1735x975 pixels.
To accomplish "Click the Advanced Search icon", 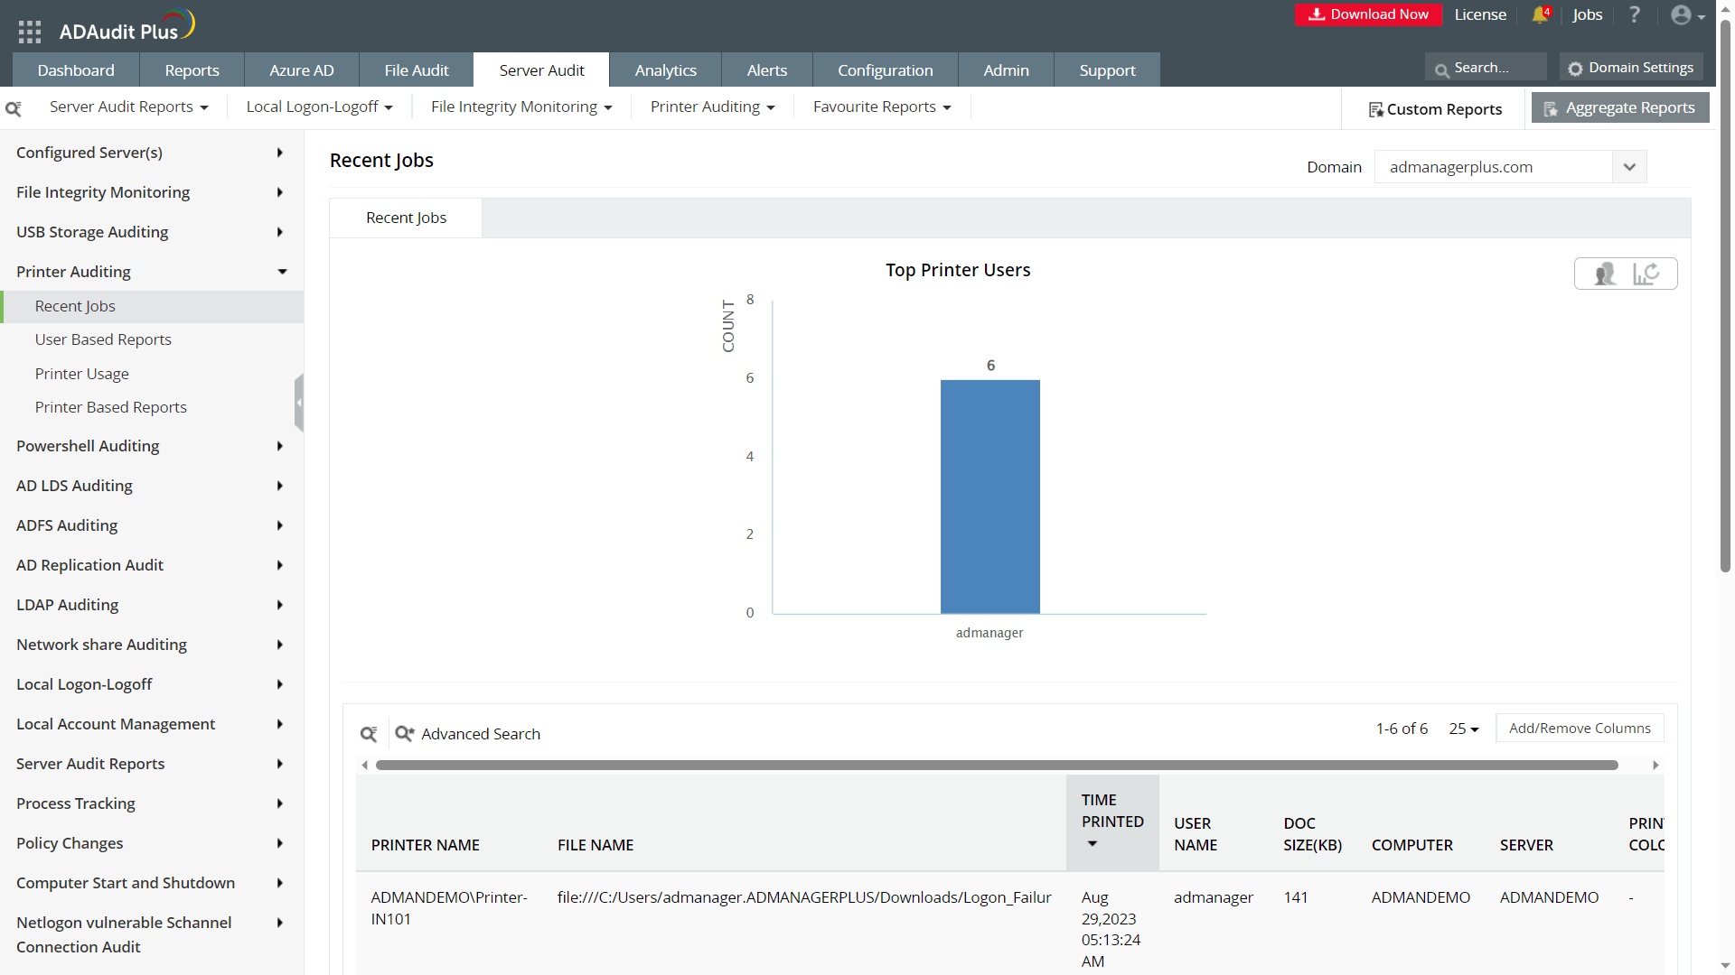I will [404, 734].
